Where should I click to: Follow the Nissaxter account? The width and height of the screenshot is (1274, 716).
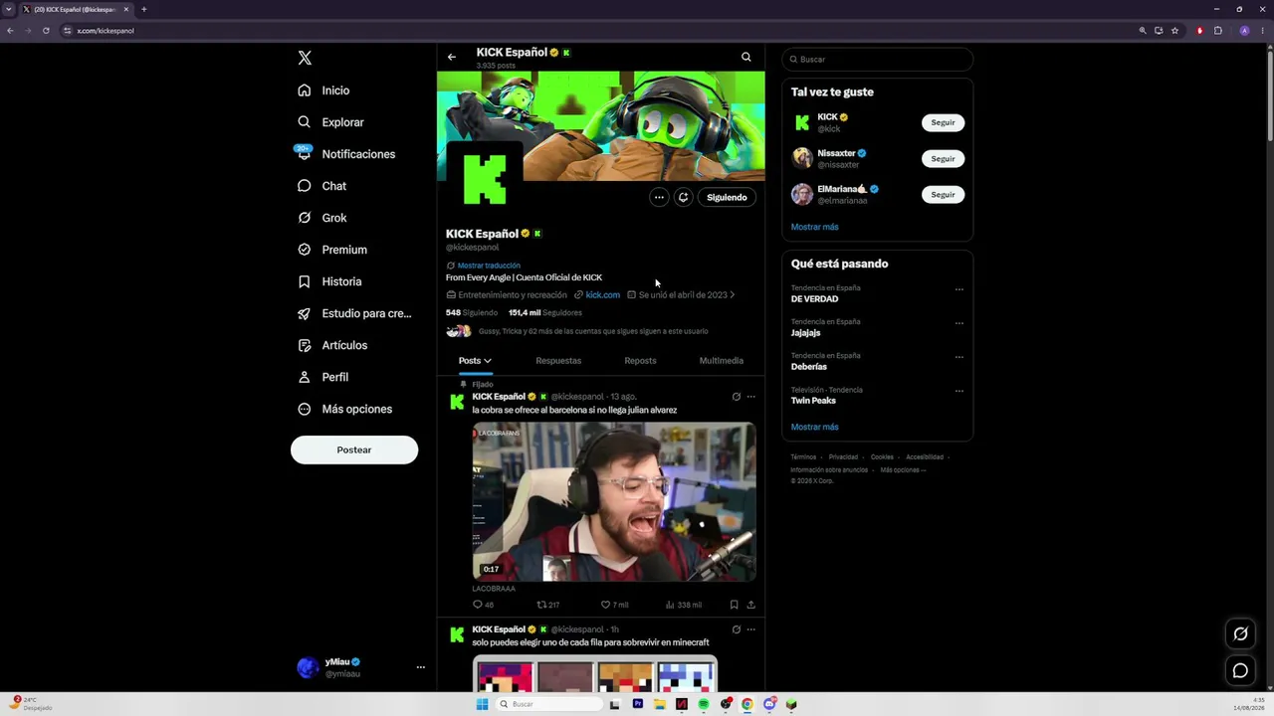click(943, 158)
